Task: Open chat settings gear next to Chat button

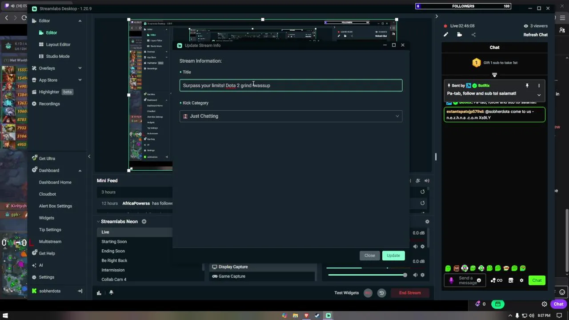Action: (x=521, y=280)
